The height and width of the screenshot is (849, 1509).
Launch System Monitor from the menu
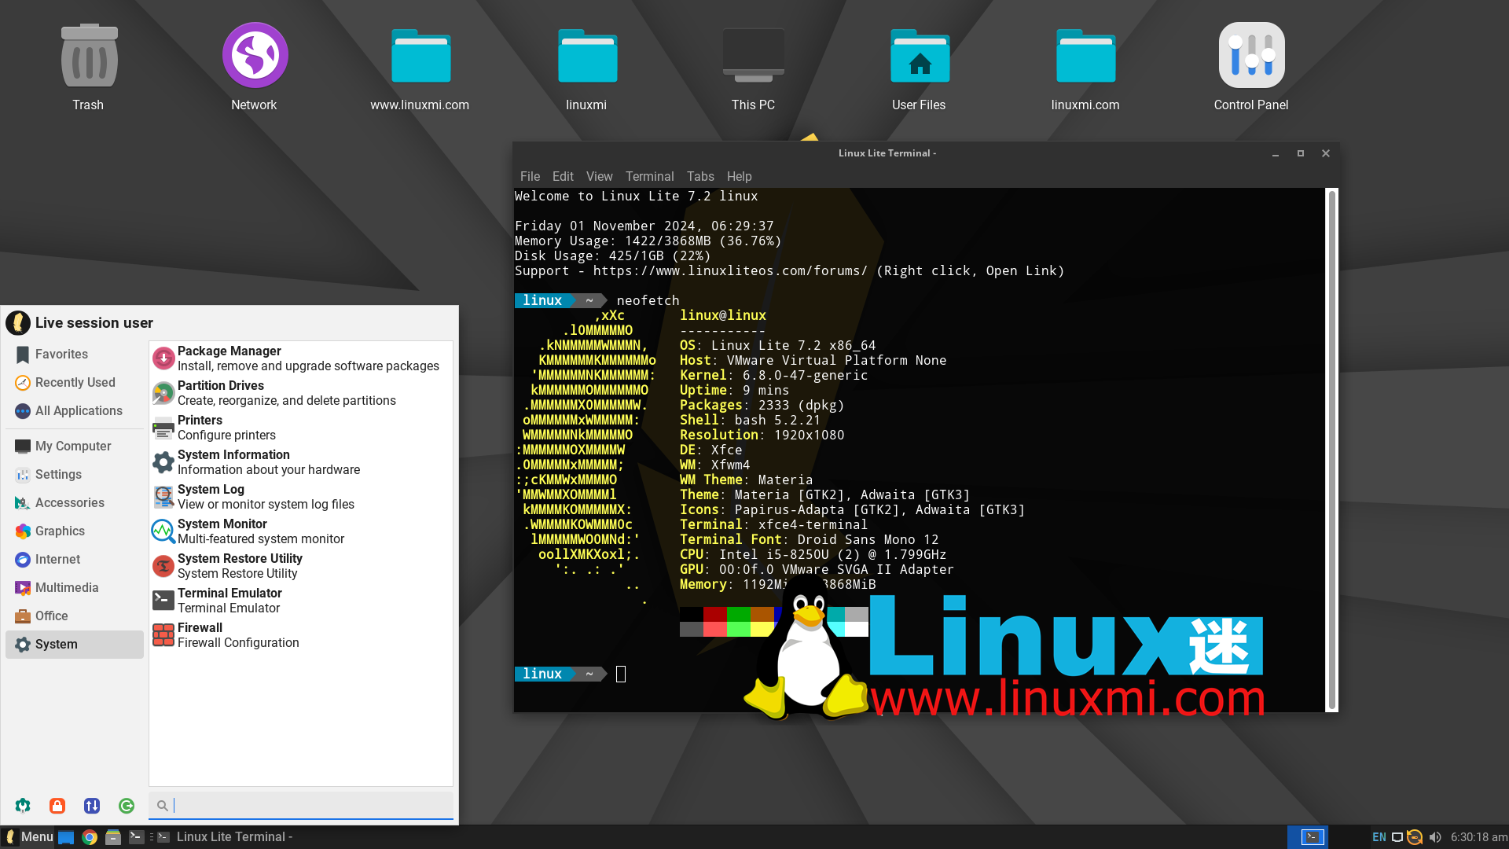coord(300,531)
